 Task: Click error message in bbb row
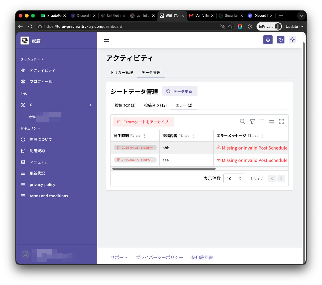(x=252, y=148)
